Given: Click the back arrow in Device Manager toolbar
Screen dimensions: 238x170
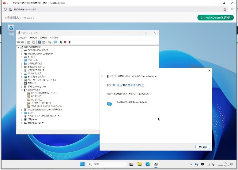Looking at the screenshot, I should (18, 42).
